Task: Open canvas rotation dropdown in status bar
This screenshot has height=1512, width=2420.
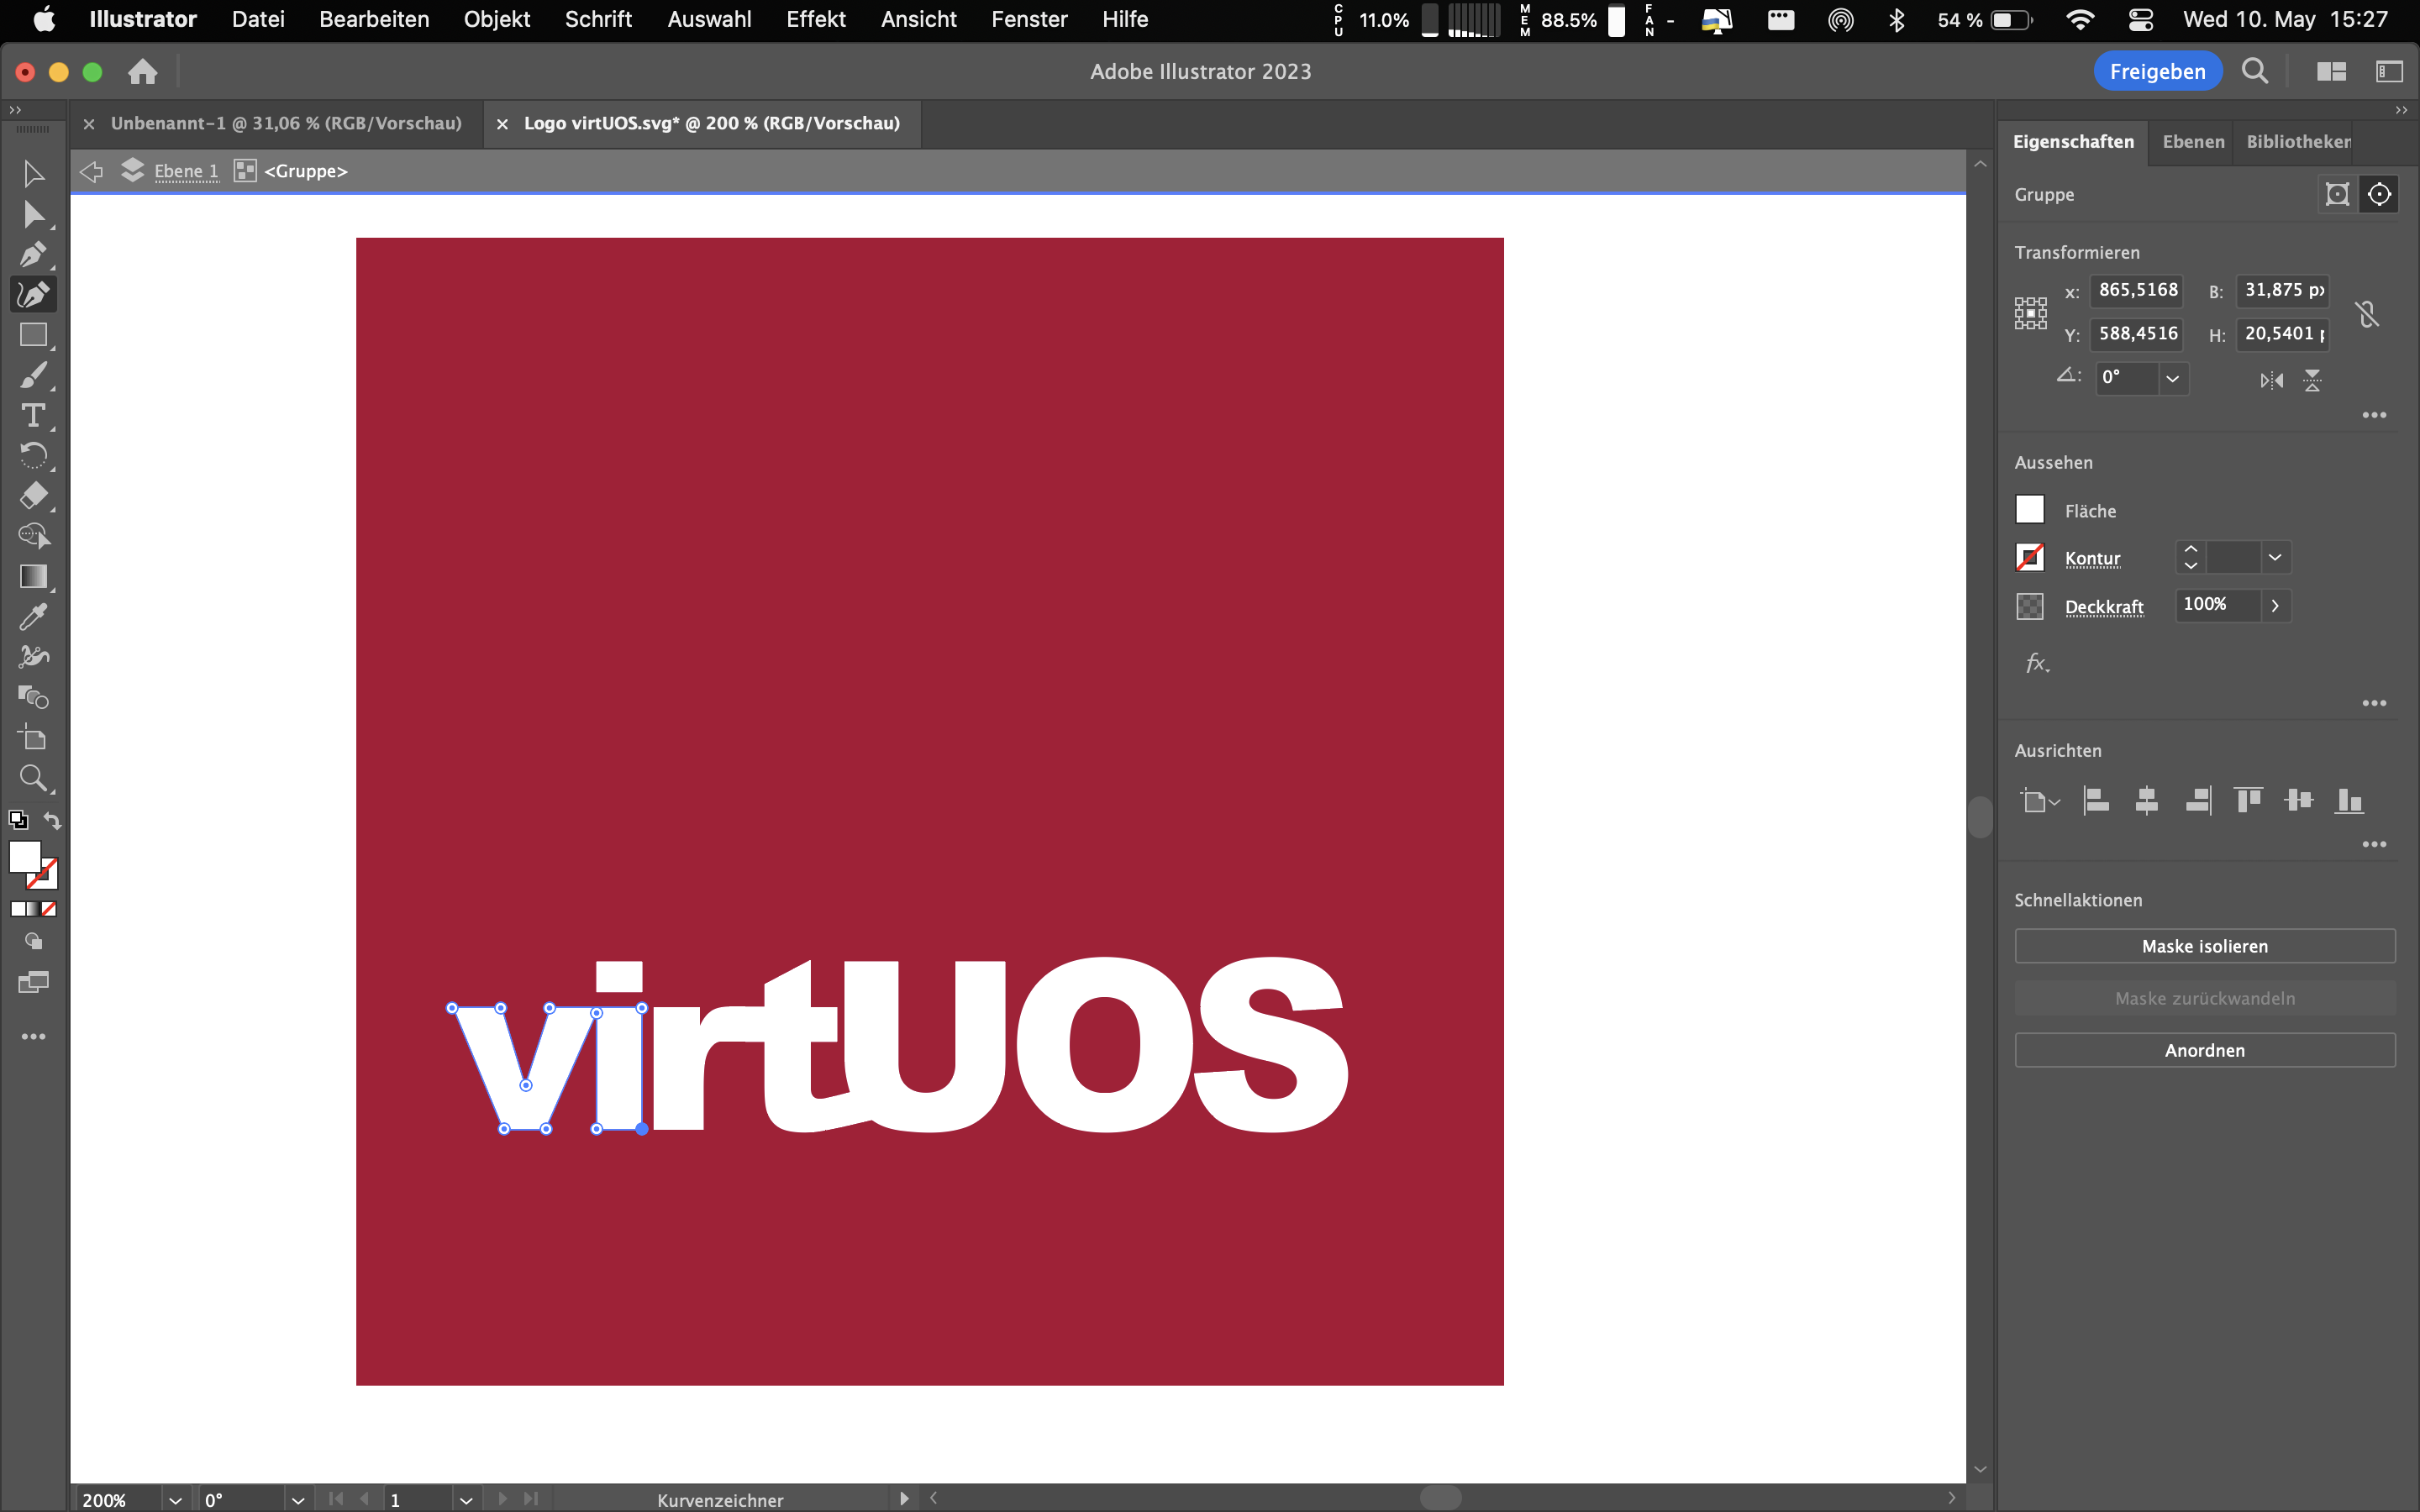Action: point(297,1500)
